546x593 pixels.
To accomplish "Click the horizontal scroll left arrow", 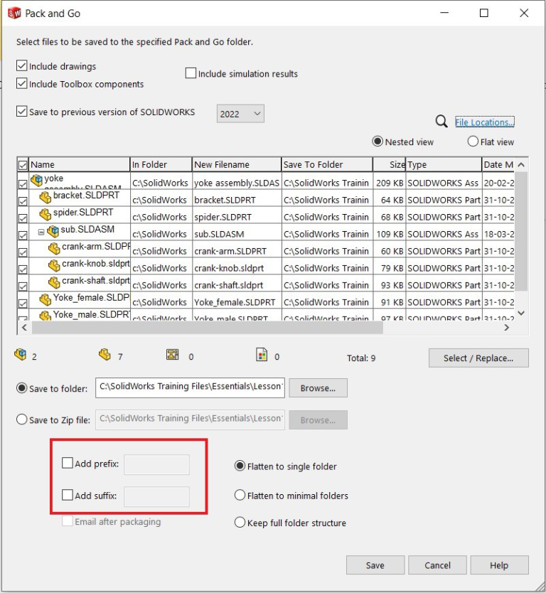I will (x=24, y=328).
